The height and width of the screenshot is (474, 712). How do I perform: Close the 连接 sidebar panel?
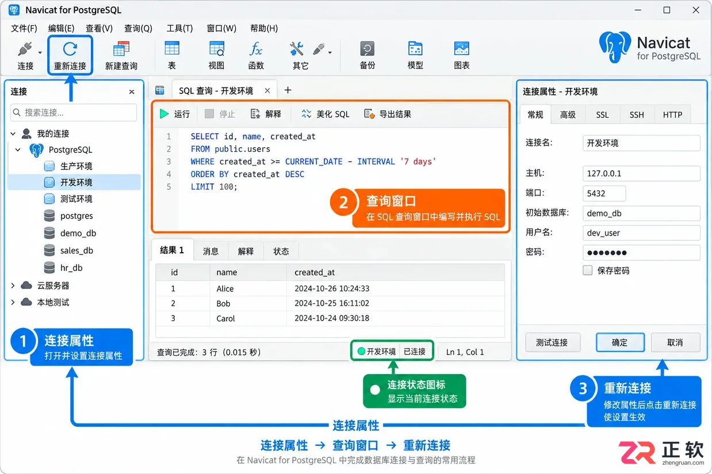click(132, 92)
